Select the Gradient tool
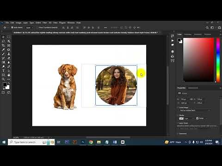This screenshot has width=222, height=166. (x=3, y=62)
